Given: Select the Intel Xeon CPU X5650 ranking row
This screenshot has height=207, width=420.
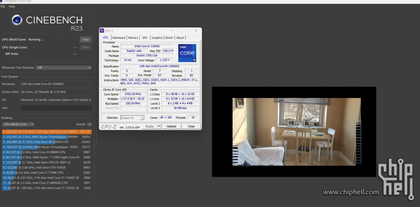Looking at the screenshot, I should pyautogui.click(x=47, y=167).
